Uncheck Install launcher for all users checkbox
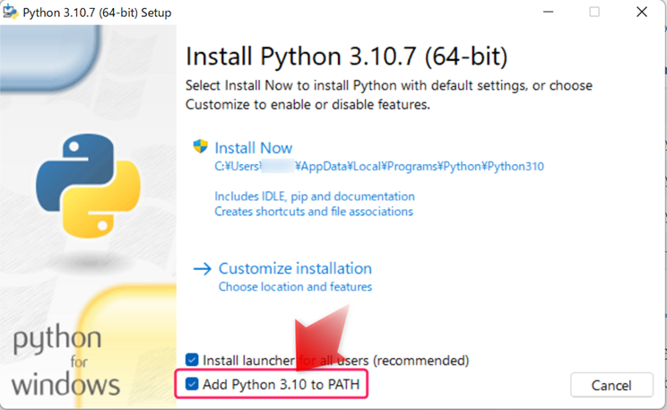The height and width of the screenshot is (410, 667). [x=192, y=361]
